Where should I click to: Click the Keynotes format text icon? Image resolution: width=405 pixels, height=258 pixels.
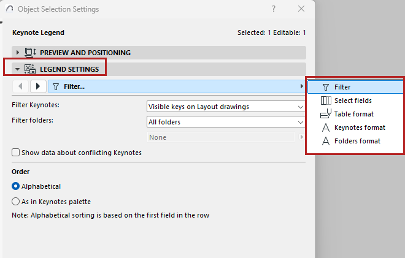point(325,127)
